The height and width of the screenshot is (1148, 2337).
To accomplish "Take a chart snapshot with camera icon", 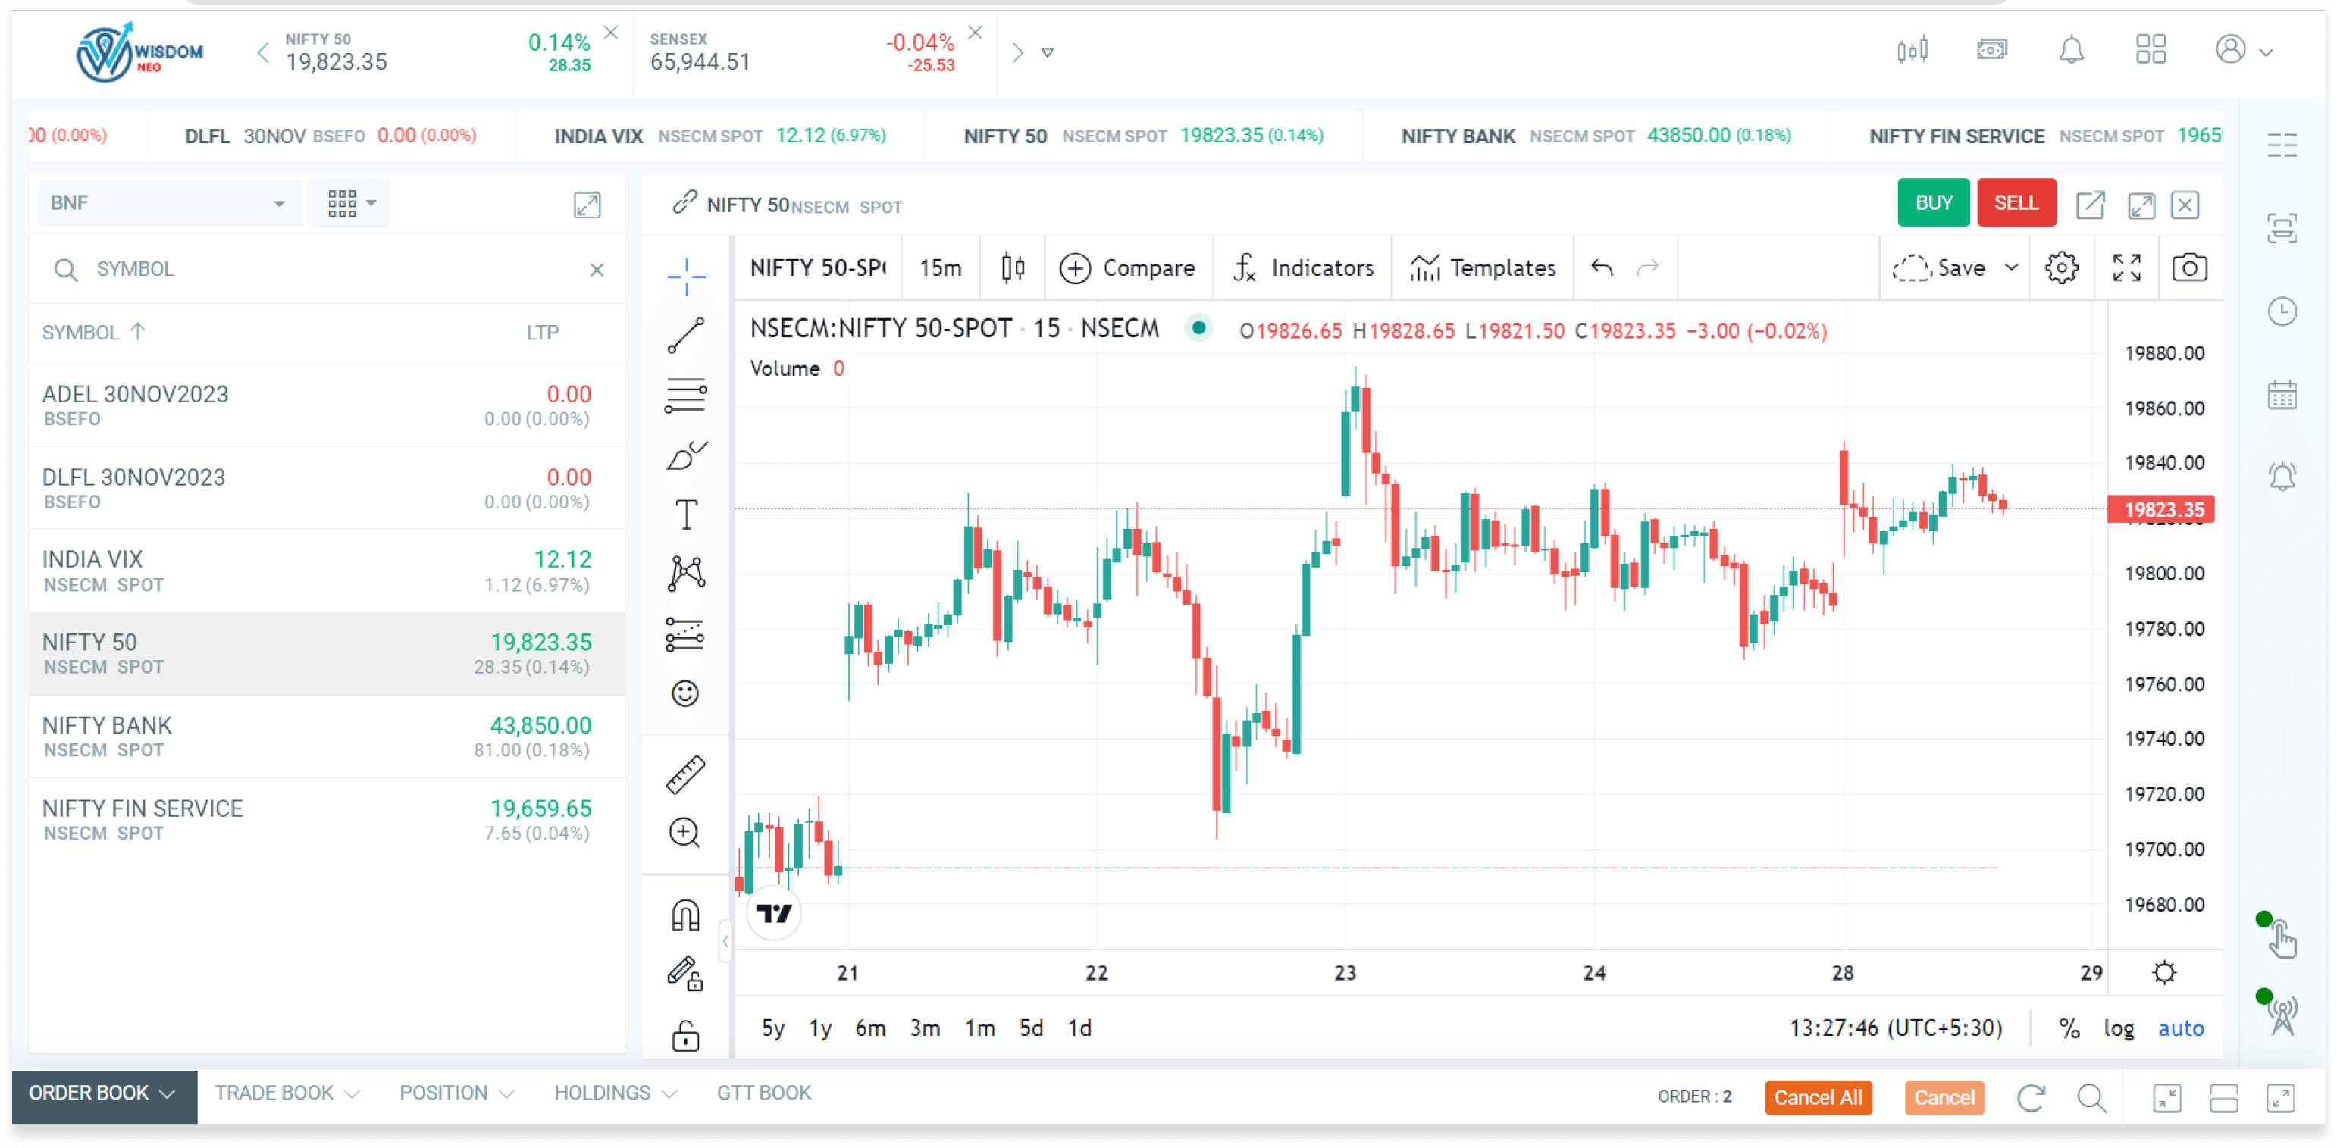I will [x=2189, y=267].
